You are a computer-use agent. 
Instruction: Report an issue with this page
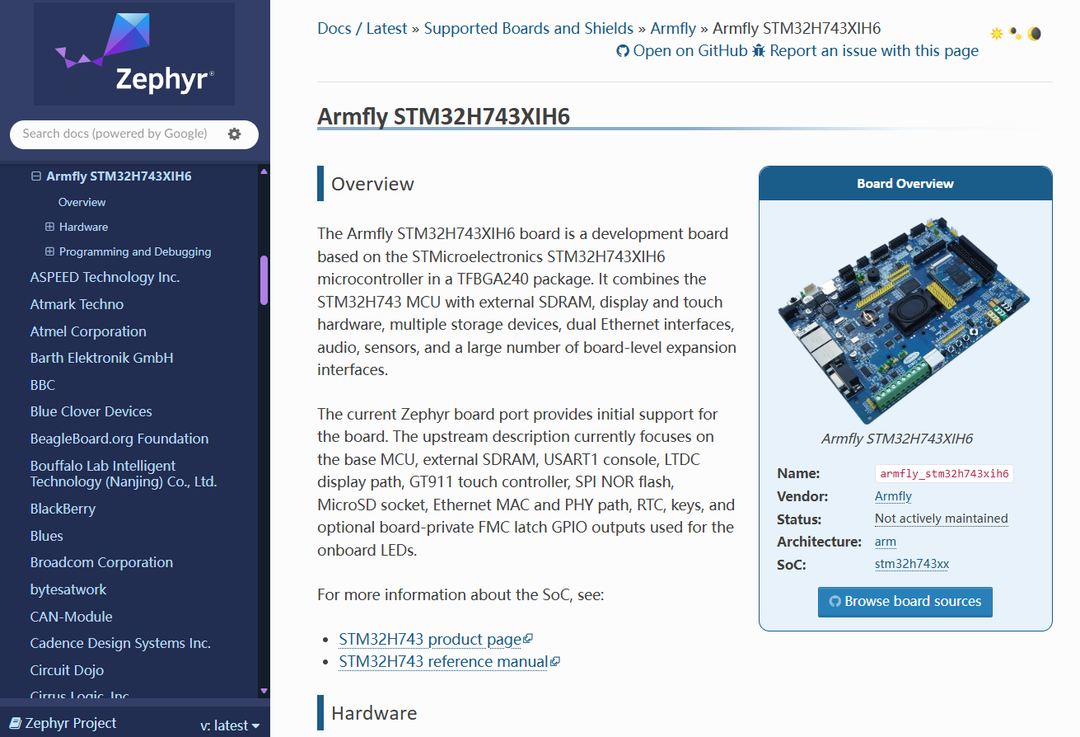(865, 51)
